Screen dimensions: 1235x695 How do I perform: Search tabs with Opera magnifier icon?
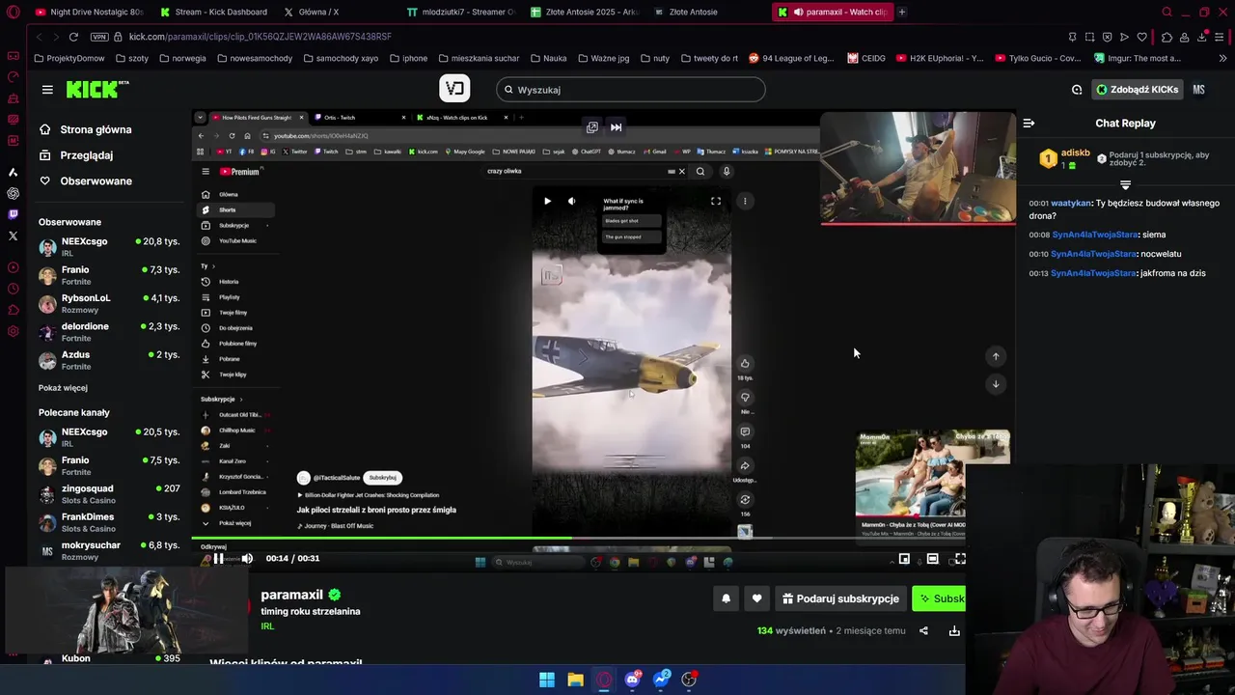click(1166, 12)
